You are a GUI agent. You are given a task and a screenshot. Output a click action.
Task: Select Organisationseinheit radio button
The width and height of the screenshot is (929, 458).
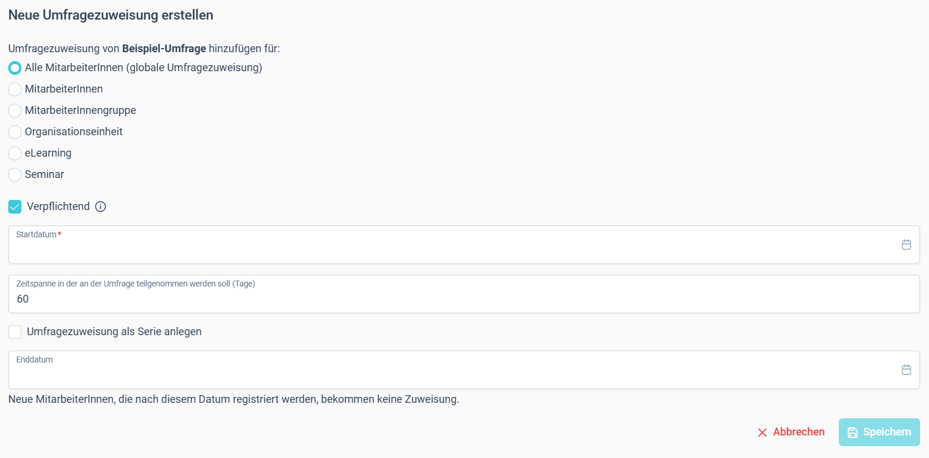(x=15, y=132)
